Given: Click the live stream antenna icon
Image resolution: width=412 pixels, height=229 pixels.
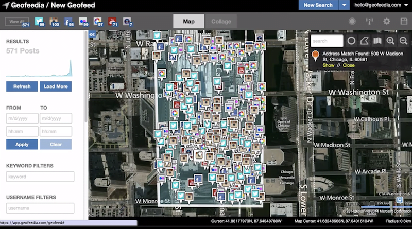Looking at the screenshot, I should pyautogui.click(x=369, y=22).
